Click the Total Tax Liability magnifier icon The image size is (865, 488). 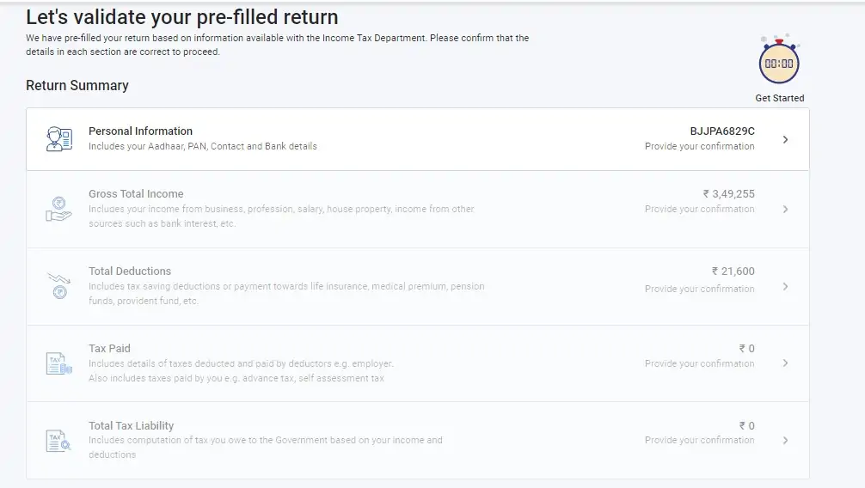click(58, 441)
